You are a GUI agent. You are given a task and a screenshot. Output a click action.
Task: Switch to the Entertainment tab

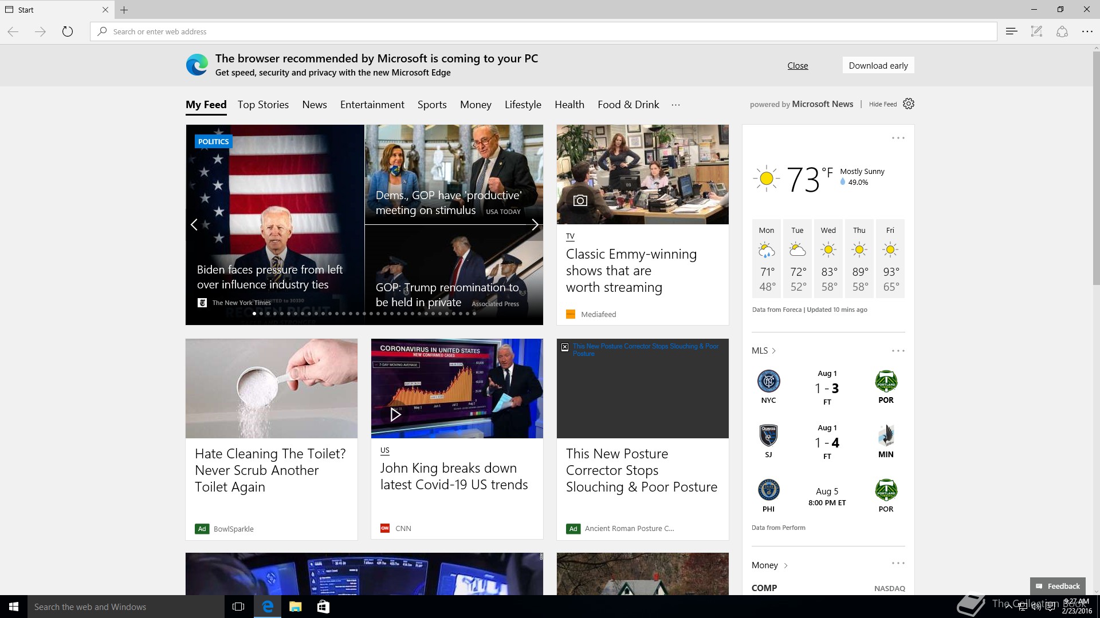click(372, 105)
